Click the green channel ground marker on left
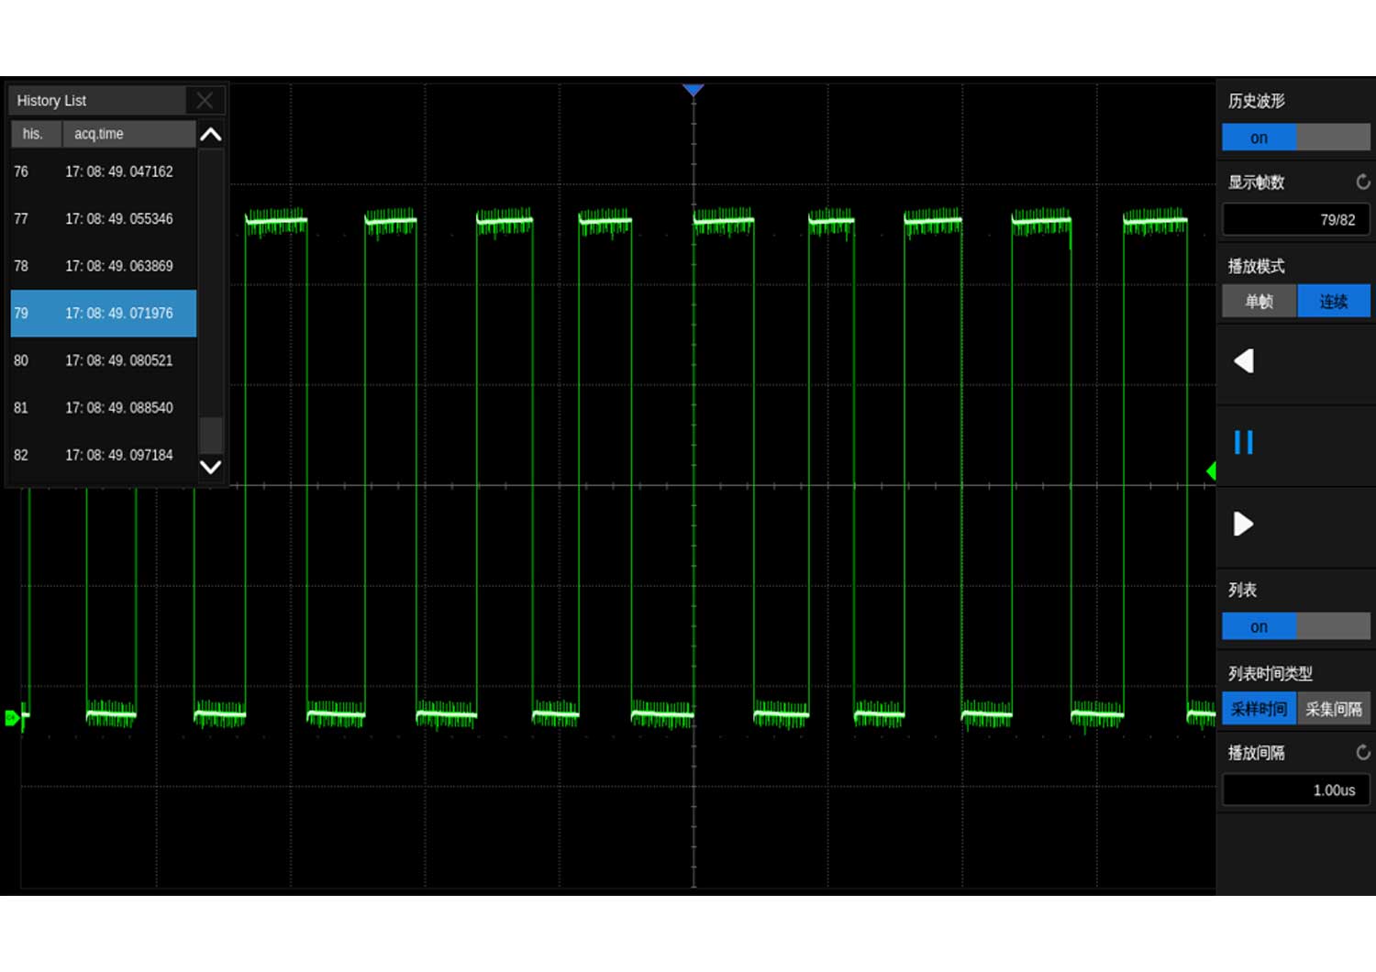The height and width of the screenshot is (972, 1376). (13, 718)
